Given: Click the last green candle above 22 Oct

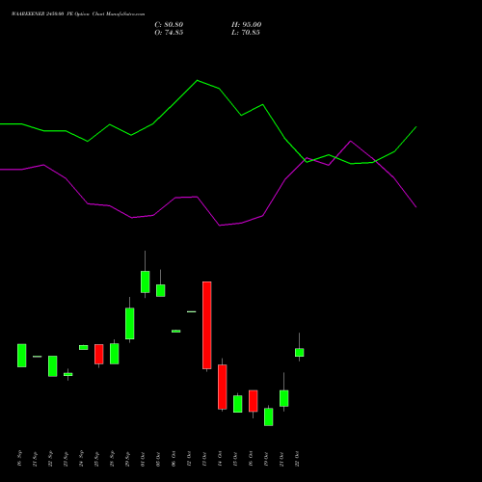Looking at the screenshot, I should point(300,353).
